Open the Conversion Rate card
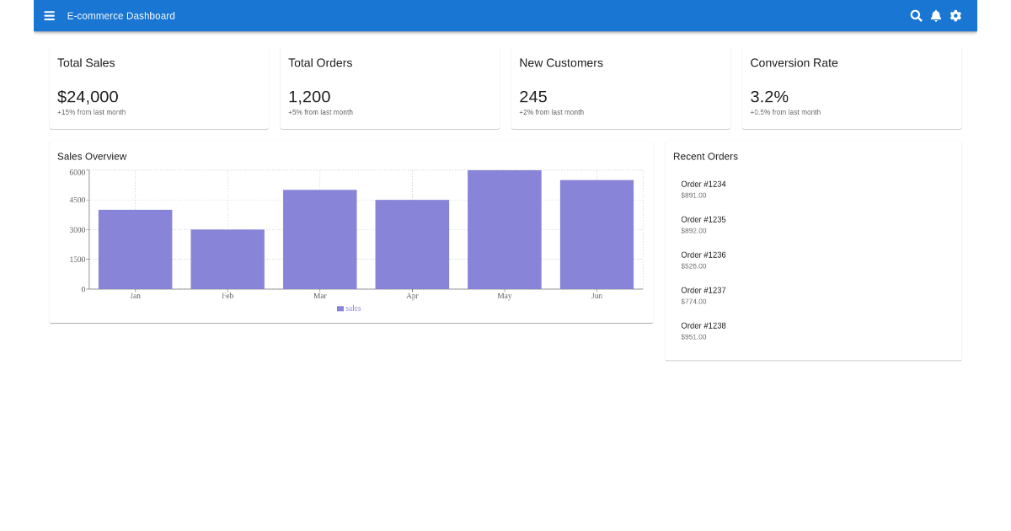 pos(851,88)
